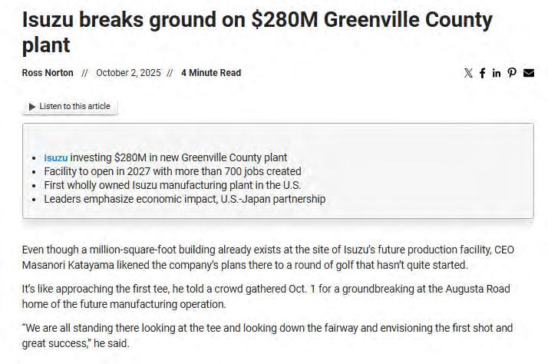Click the Isuzu breaks ground headline
Screen dimensions: 548x364
(x=257, y=31)
